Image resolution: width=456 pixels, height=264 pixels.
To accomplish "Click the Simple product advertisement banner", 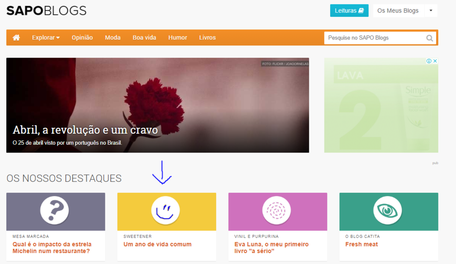I will 381,105.
